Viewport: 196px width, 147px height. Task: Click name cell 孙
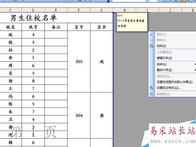[11, 50]
